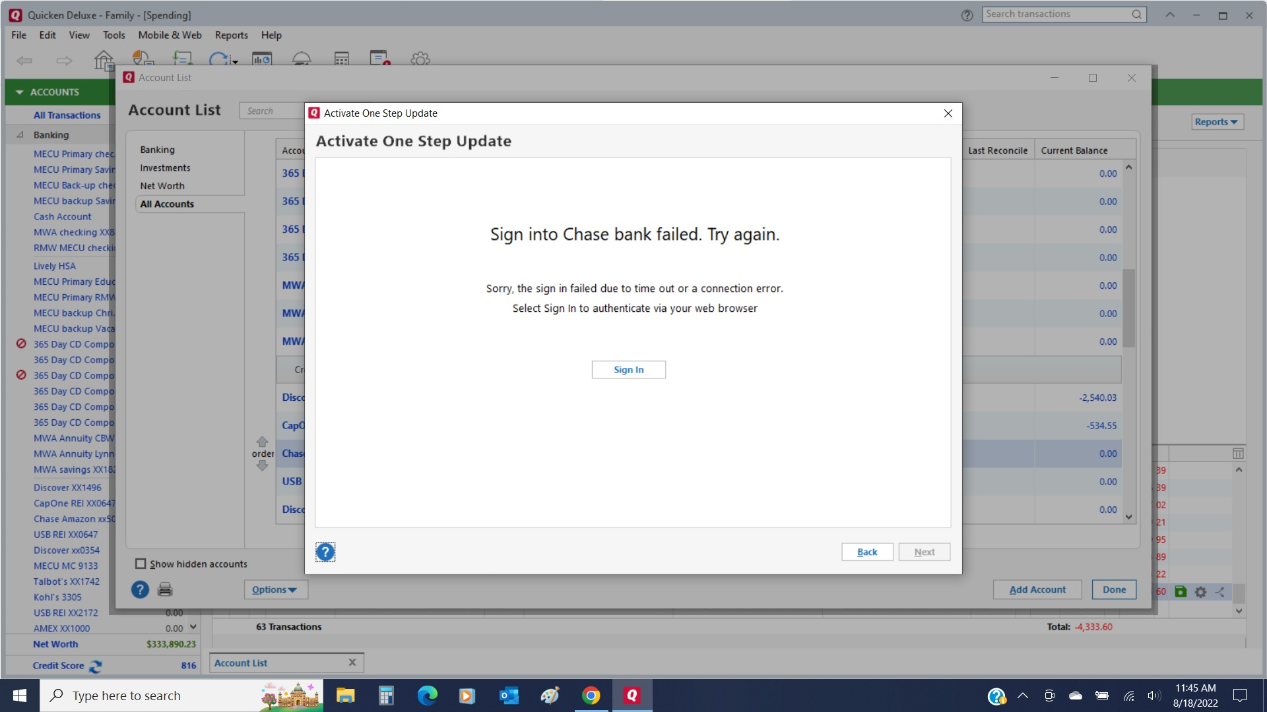This screenshot has width=1267, height=712.
Task: Close the Activate One Step Update dialog
Action: point(948,113)
